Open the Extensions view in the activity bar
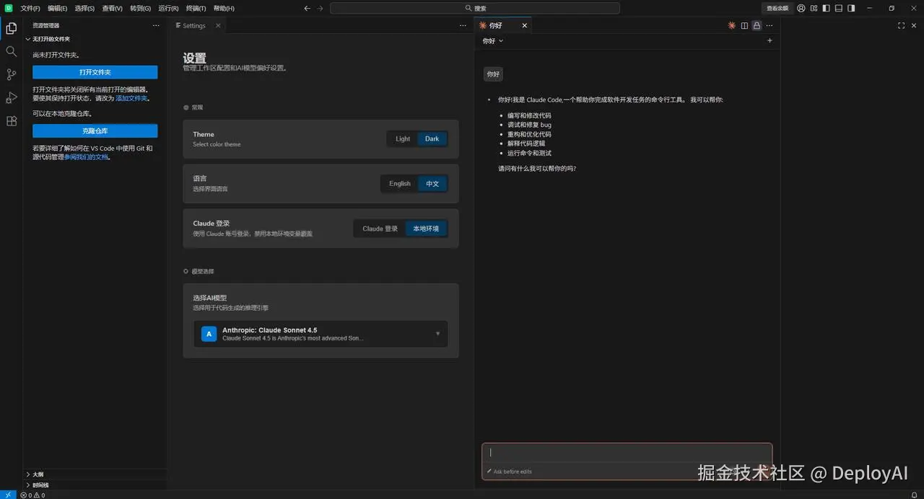This screenshot has width=924, height=499. [x=11, y=121]
